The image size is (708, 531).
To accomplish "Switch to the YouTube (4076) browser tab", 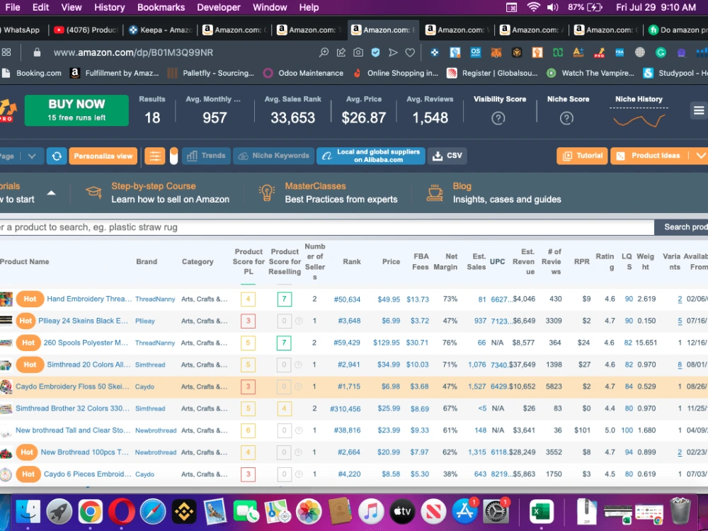I will (x=86, y=30).
